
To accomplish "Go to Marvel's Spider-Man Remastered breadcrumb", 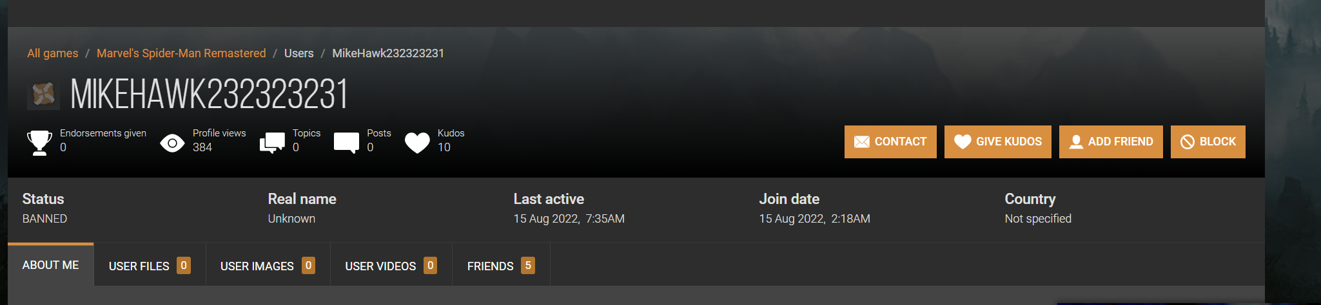I will coord(181,53).
